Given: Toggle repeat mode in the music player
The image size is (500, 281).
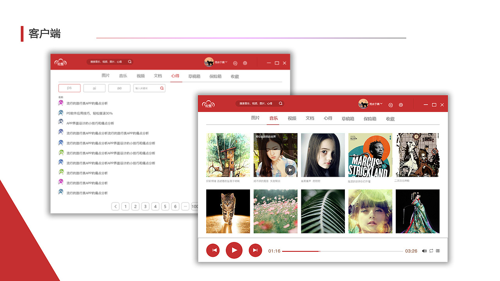Looking at the screenshot, I should click(x=431, y=251).
